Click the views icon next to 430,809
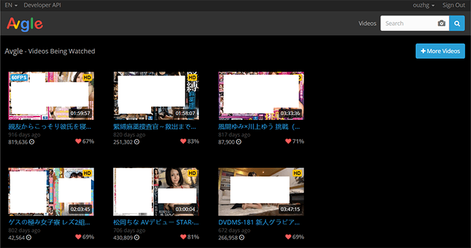Screen dimensions: 471x248 coord(137,238)
